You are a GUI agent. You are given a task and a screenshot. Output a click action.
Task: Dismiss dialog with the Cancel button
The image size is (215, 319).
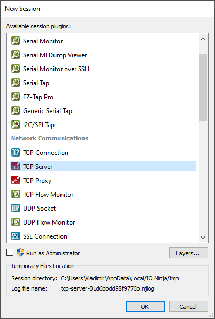click(x=188, y=306)
